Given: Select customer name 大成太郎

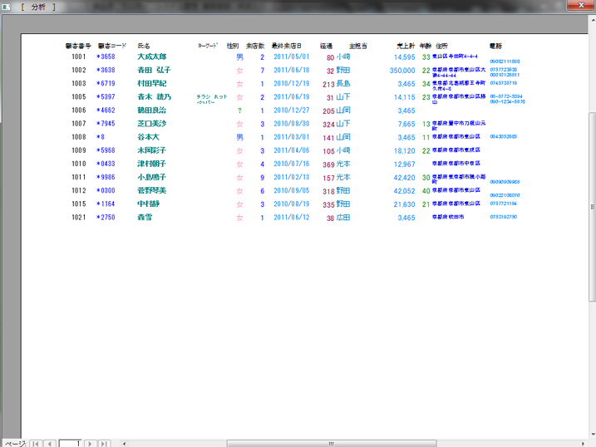Looking at the screenshot, I should point(151,56).
